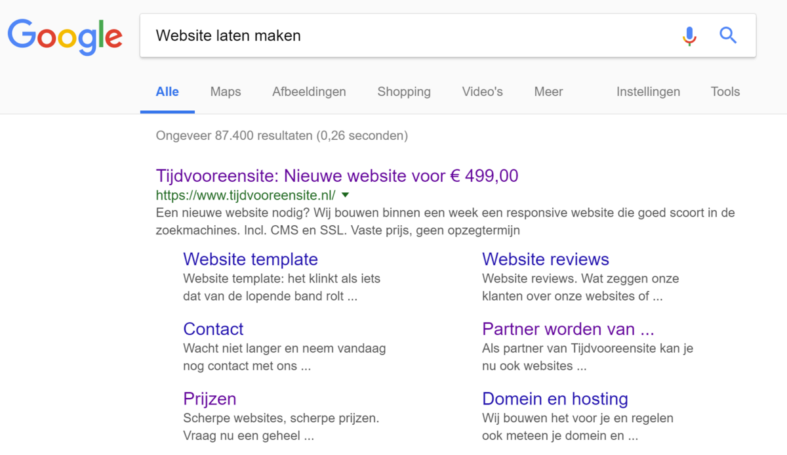Visit the Domein en hosting sitelink
Image resolution: width=787 pixels, height=455 pixels.
click(555, 399)
